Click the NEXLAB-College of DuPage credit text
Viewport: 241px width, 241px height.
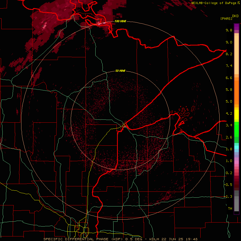pos(214,3)
